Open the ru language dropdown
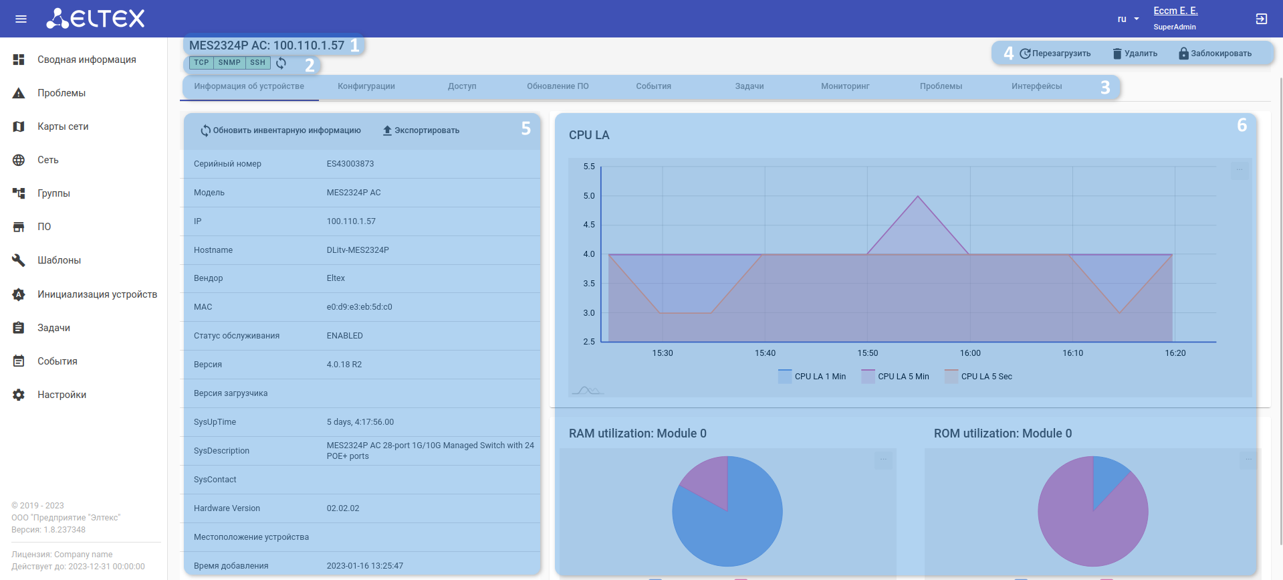The width and height of the screenshot is (1283, 580). coord(1128,19)
